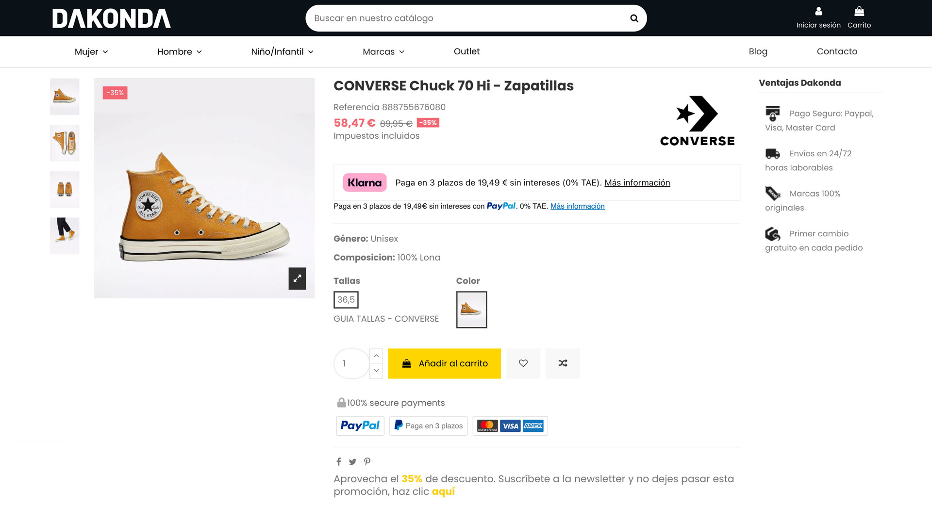The height and width of the screenshot is (507, 932).
Task: Select size 36,5
Action: tap(346, 300)
